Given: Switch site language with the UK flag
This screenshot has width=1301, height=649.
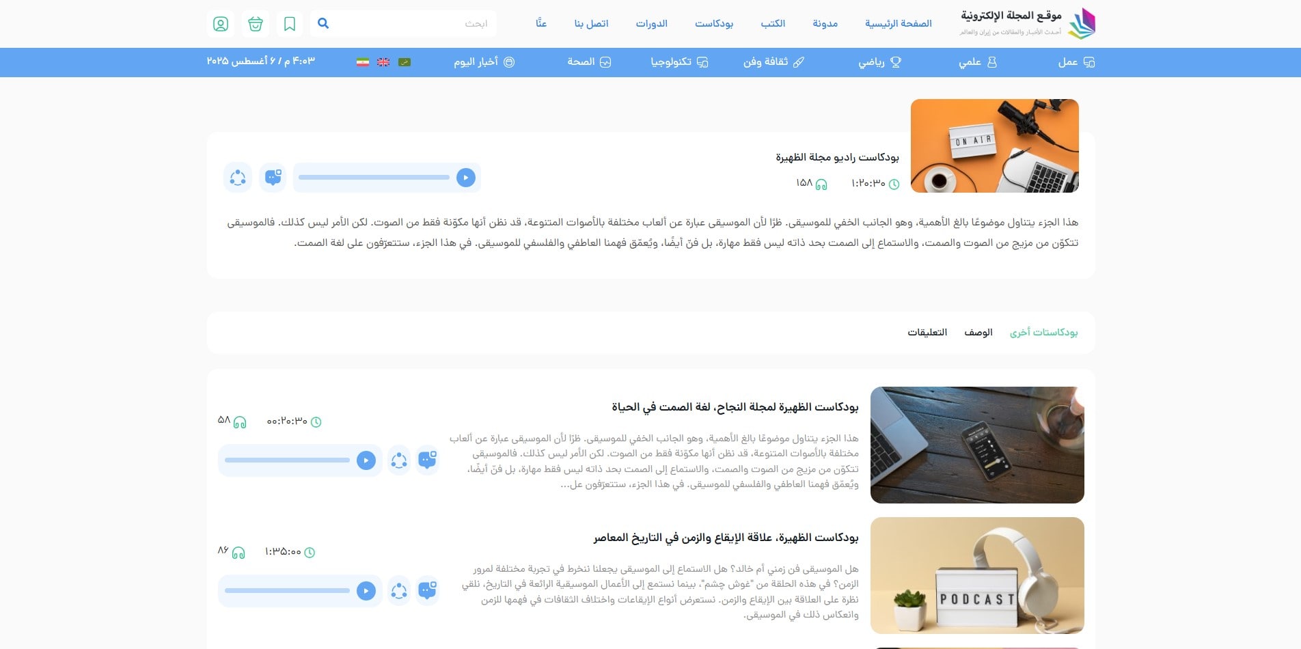Looking at the screenshot, I should pos(383,62).
